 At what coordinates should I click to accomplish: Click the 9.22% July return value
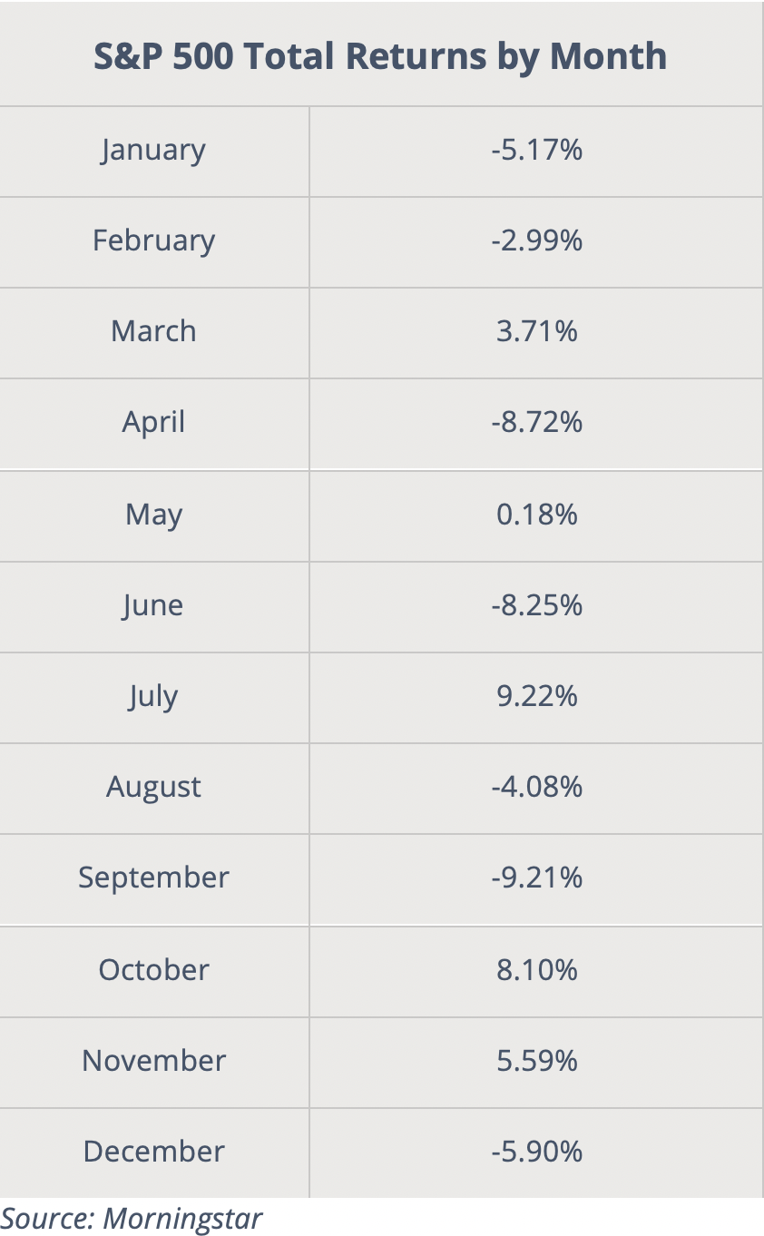click(536, 696)
